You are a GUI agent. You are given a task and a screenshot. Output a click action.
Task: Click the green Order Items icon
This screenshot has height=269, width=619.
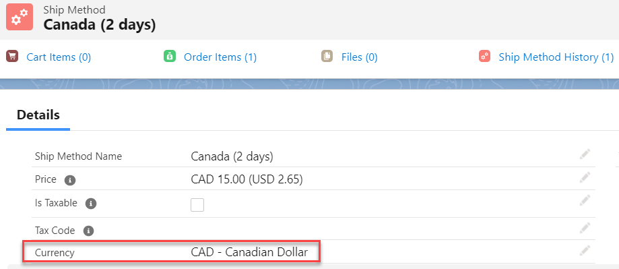pos(169,57)
